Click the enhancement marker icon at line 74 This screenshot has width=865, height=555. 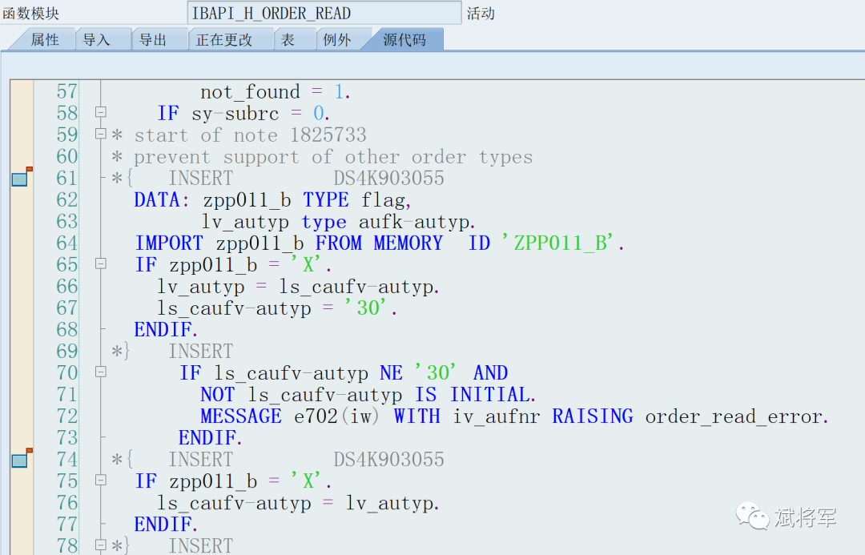[x=21, y=459]
